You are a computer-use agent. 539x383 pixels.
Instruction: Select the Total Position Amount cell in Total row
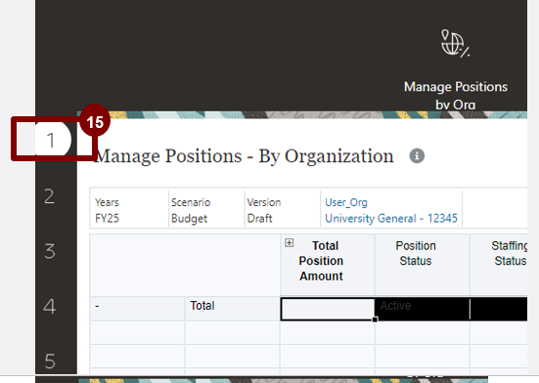point(328,309)
